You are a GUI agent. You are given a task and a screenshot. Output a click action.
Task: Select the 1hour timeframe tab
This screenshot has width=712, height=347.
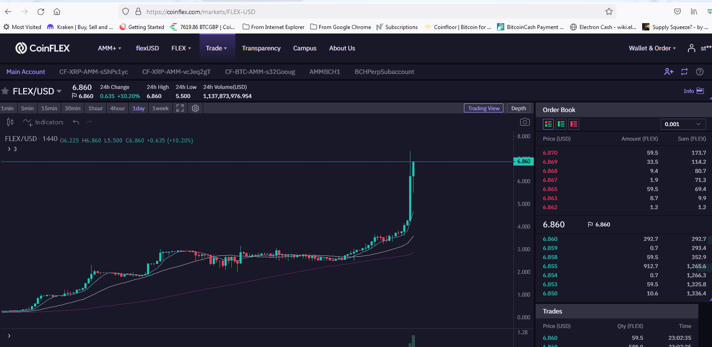pyautogui.click(x=95, y=108)
